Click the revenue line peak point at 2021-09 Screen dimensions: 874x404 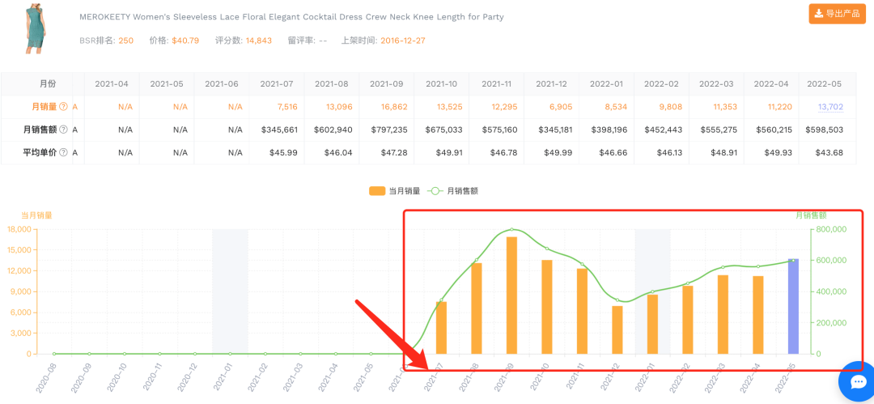click(511, 230)
